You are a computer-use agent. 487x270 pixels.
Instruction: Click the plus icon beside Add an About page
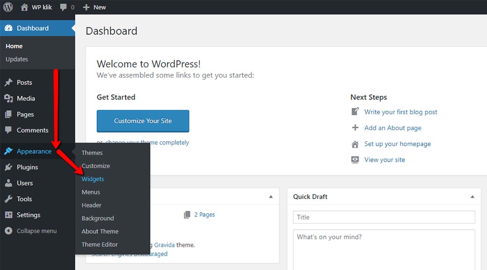355,128
